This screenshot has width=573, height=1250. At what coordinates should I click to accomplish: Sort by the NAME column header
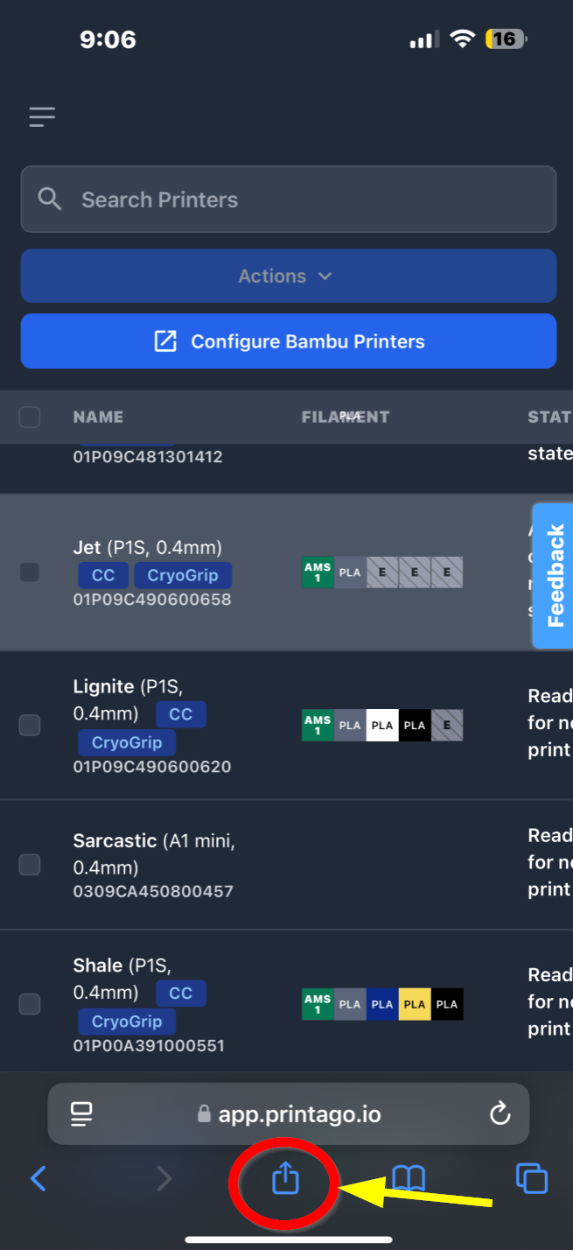98,417
